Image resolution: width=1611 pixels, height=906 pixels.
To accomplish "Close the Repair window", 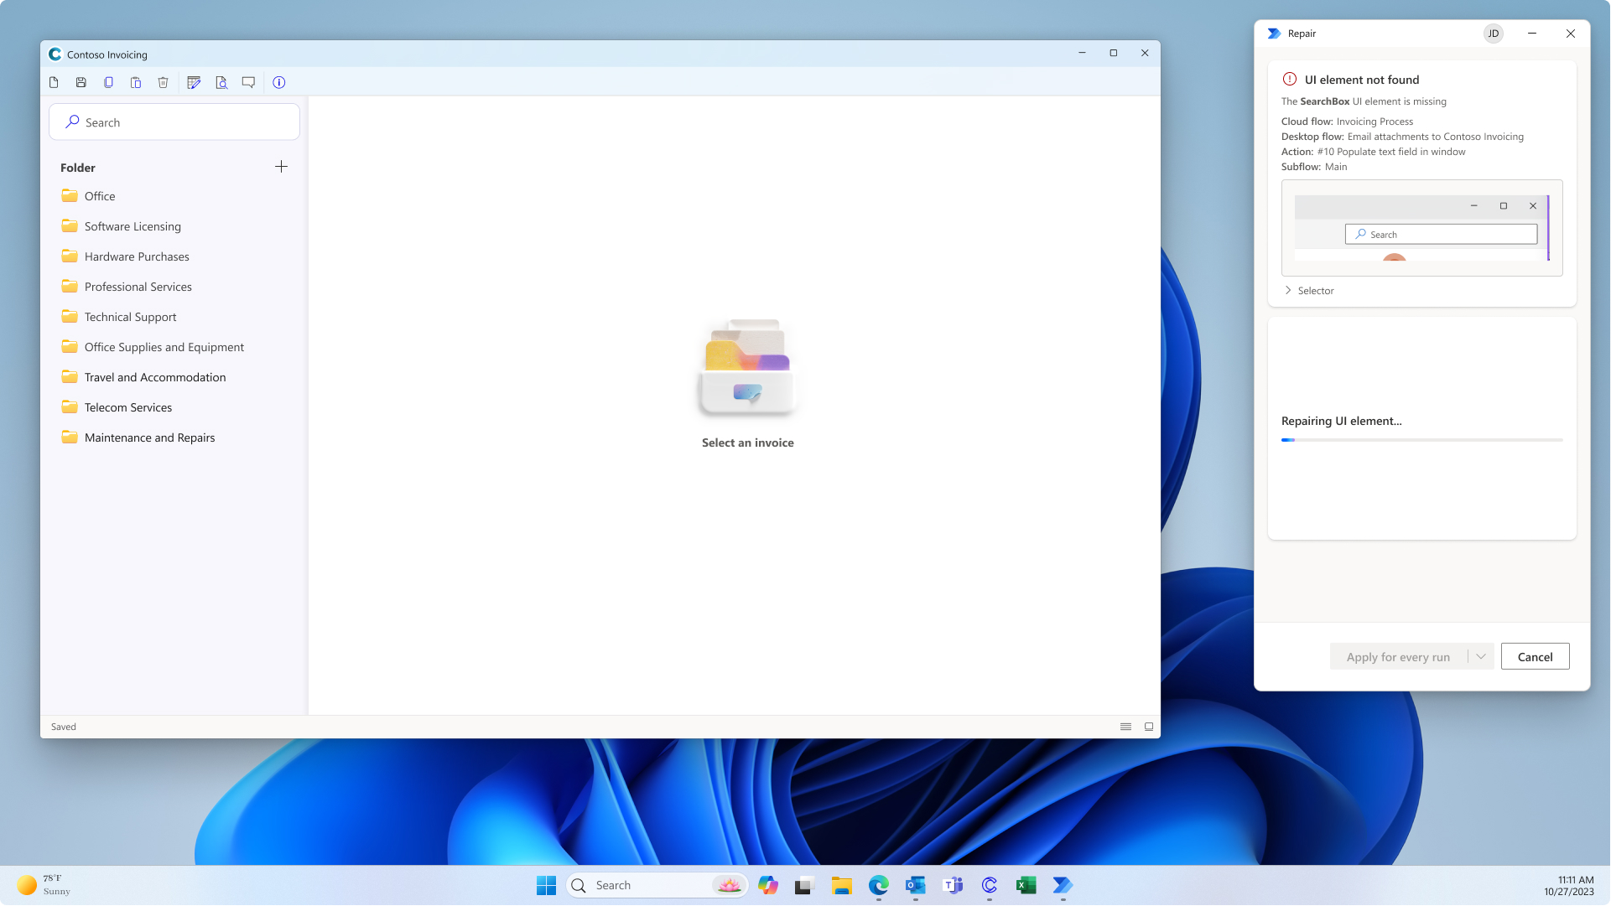I will [1571, 34].
